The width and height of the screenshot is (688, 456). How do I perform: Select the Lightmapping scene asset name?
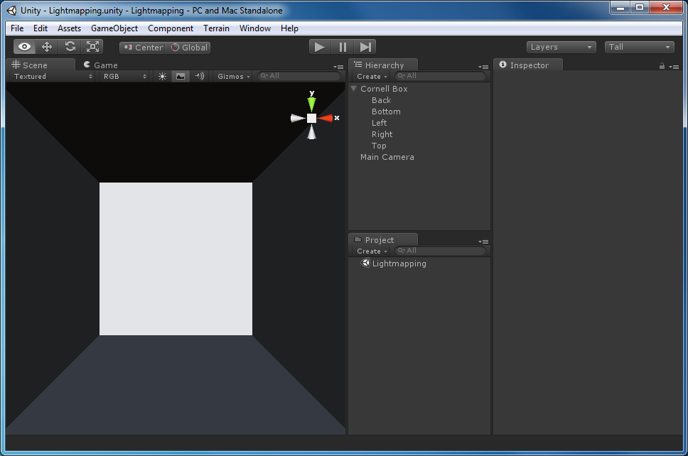(399, 264)
